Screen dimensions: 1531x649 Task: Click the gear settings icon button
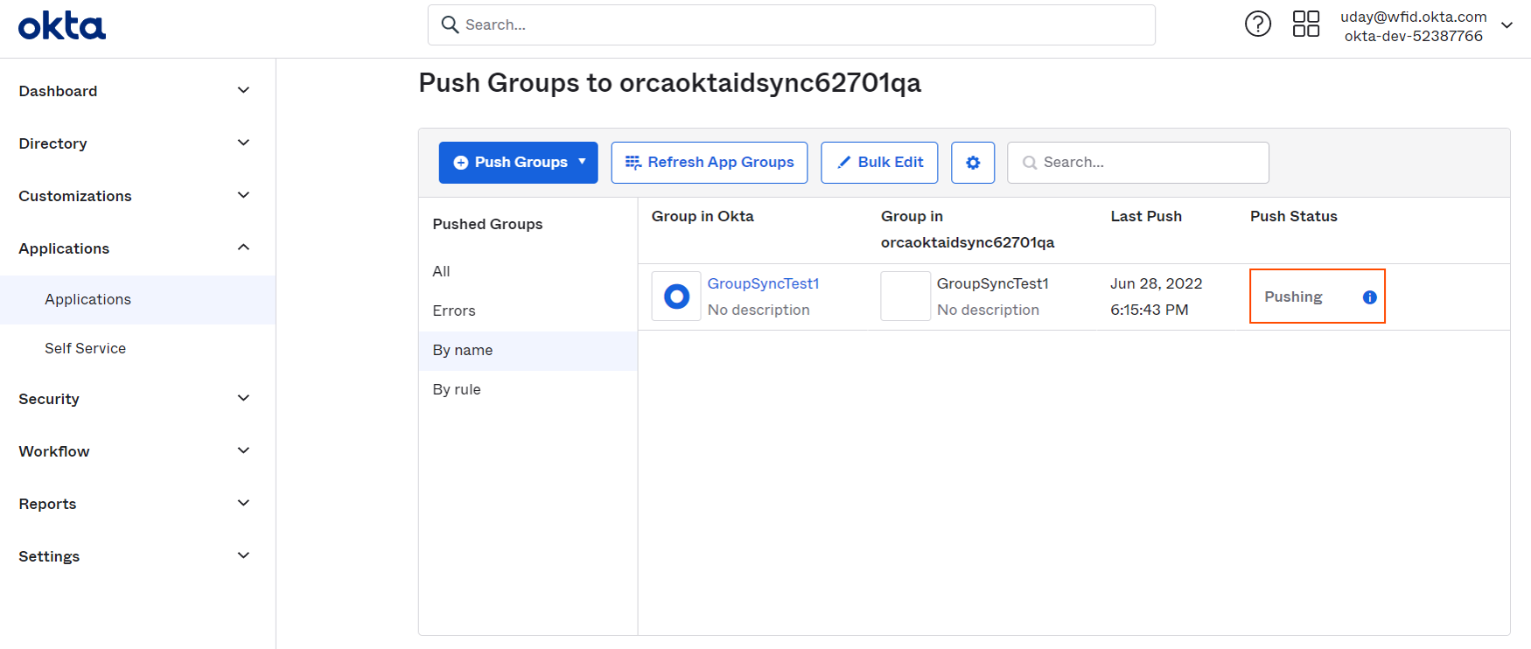(x=973, y=163)
